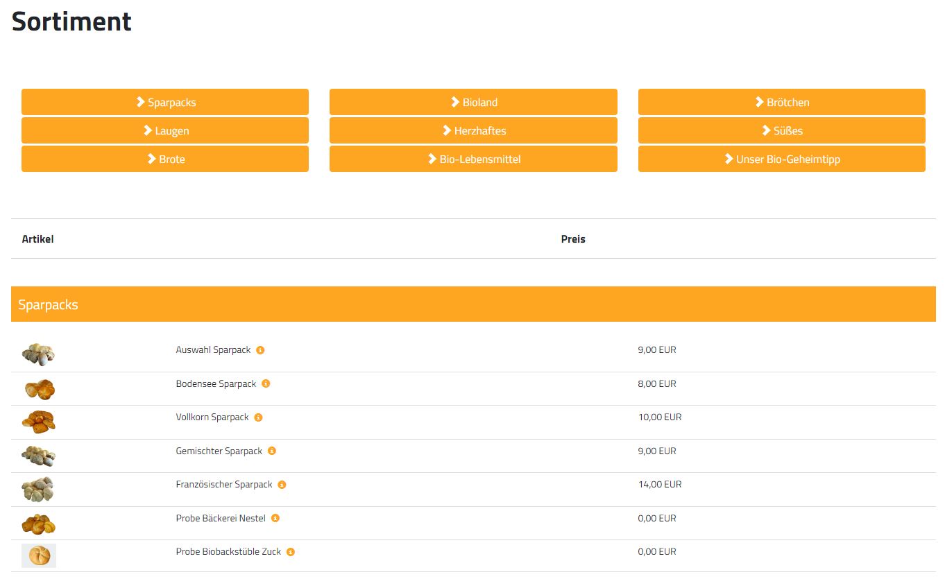Click info icon next to Auswahl Sparpack

click(260, 350)
